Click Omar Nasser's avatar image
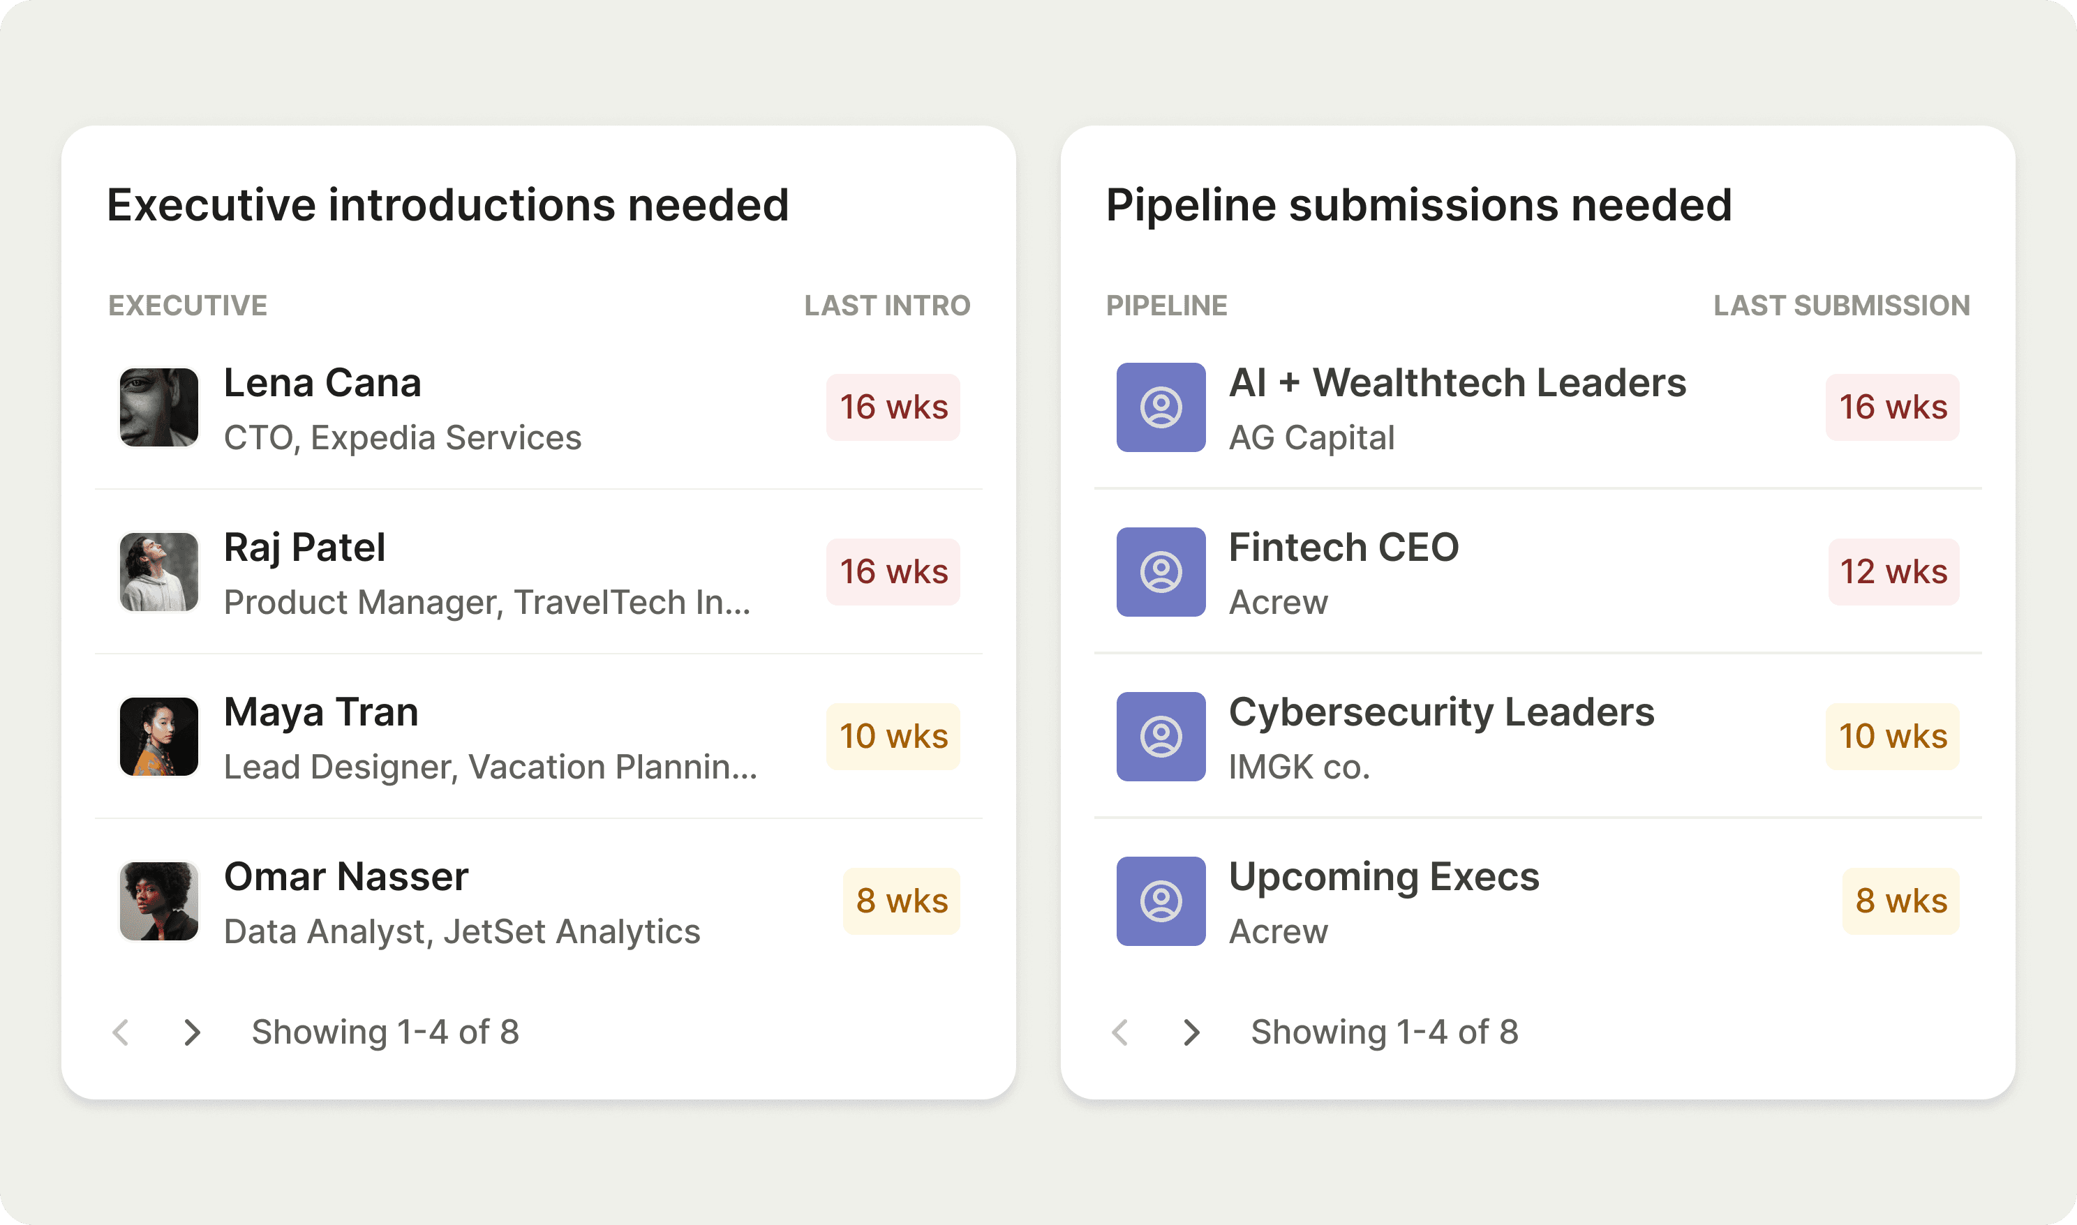 158,901
